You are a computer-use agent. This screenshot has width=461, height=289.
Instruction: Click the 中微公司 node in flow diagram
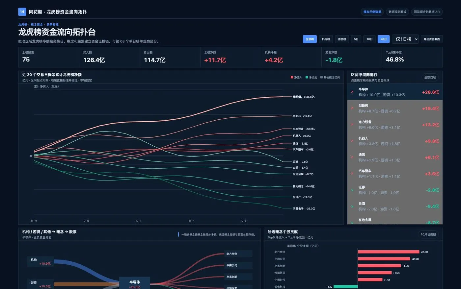[238, 265]
